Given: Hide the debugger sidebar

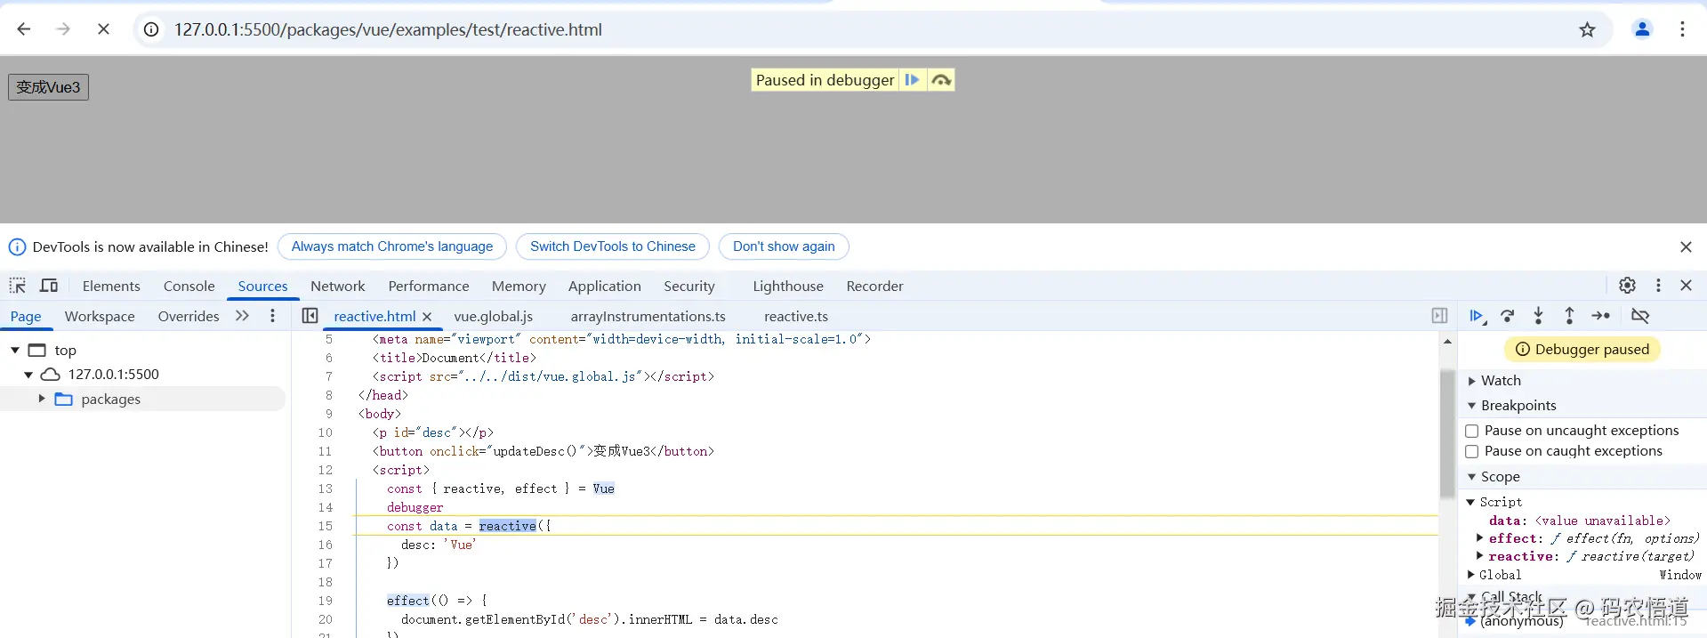Looking at the screenshot, I should [x=1439, y=316].
